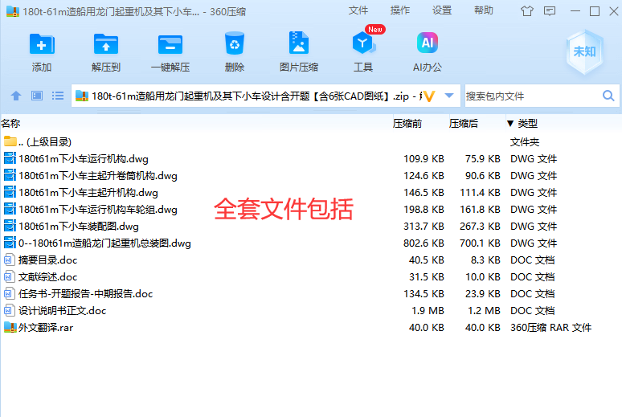The height and width of the screenshot is (417, 622).
Task: Expand the path bar dropdown arrow
Action: pyautogui.click(x=449, y=96)
